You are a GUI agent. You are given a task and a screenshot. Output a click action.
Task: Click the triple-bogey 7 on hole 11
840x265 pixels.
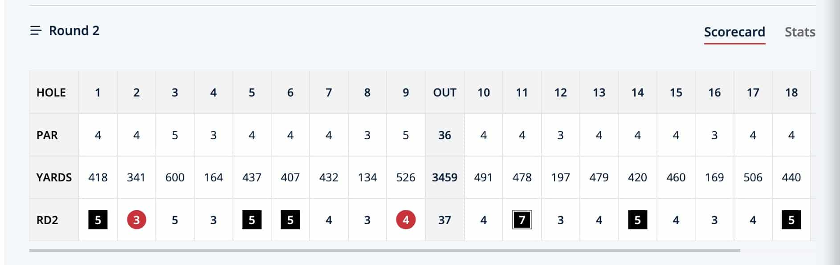point(522,220)
